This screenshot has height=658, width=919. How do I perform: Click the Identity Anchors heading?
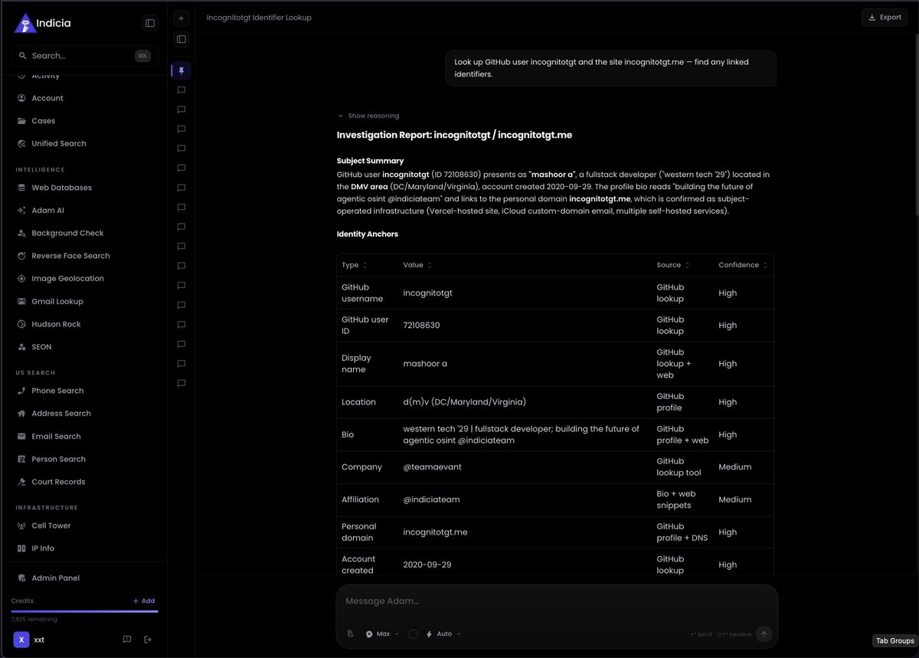click(367, 234)
